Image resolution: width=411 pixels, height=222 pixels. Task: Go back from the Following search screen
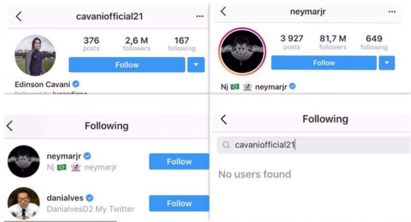coord(223,119)
